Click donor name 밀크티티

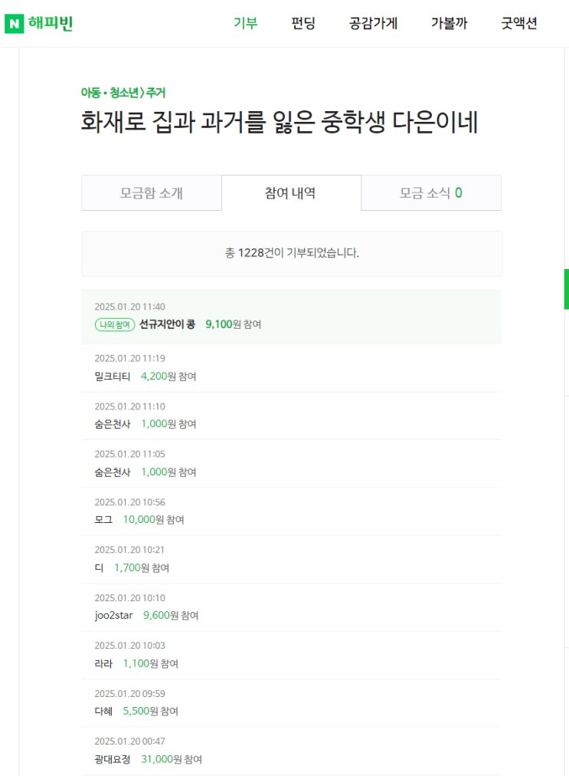[x=113, y=376]
